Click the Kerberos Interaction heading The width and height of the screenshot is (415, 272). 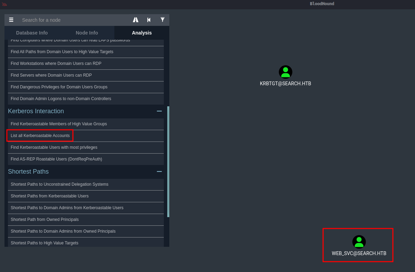pos(36,111)
